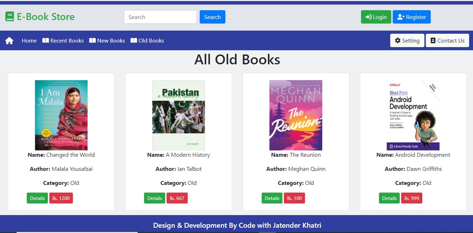473x233 pixels.
Task: Click the 'All Old Books' heading
Action: [x=237, y=59]
